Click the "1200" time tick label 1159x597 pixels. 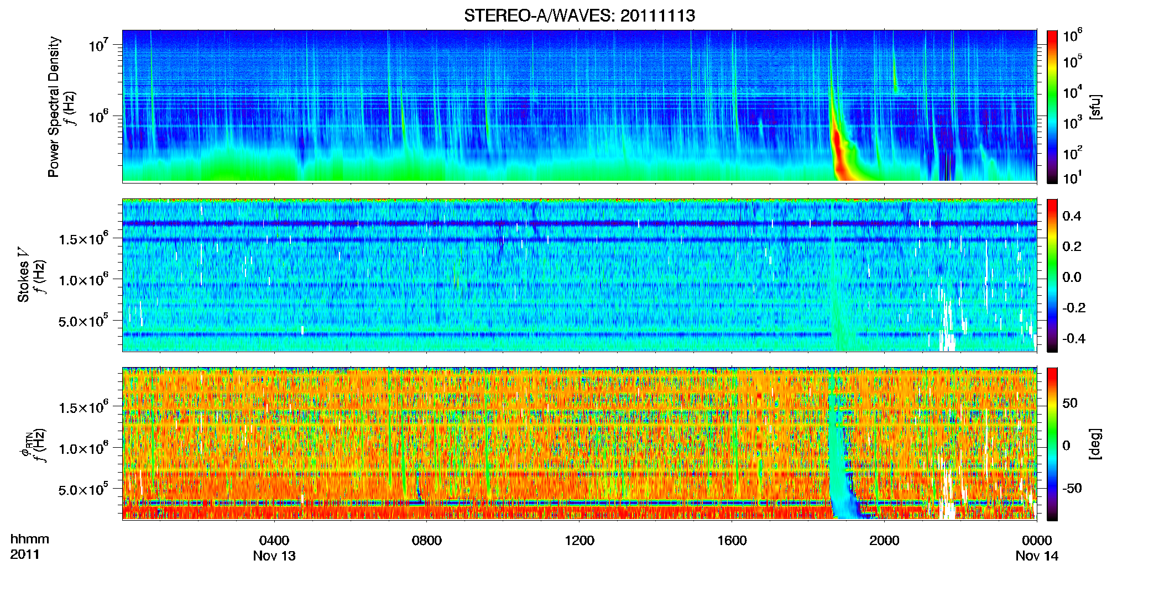pos(579,540)
